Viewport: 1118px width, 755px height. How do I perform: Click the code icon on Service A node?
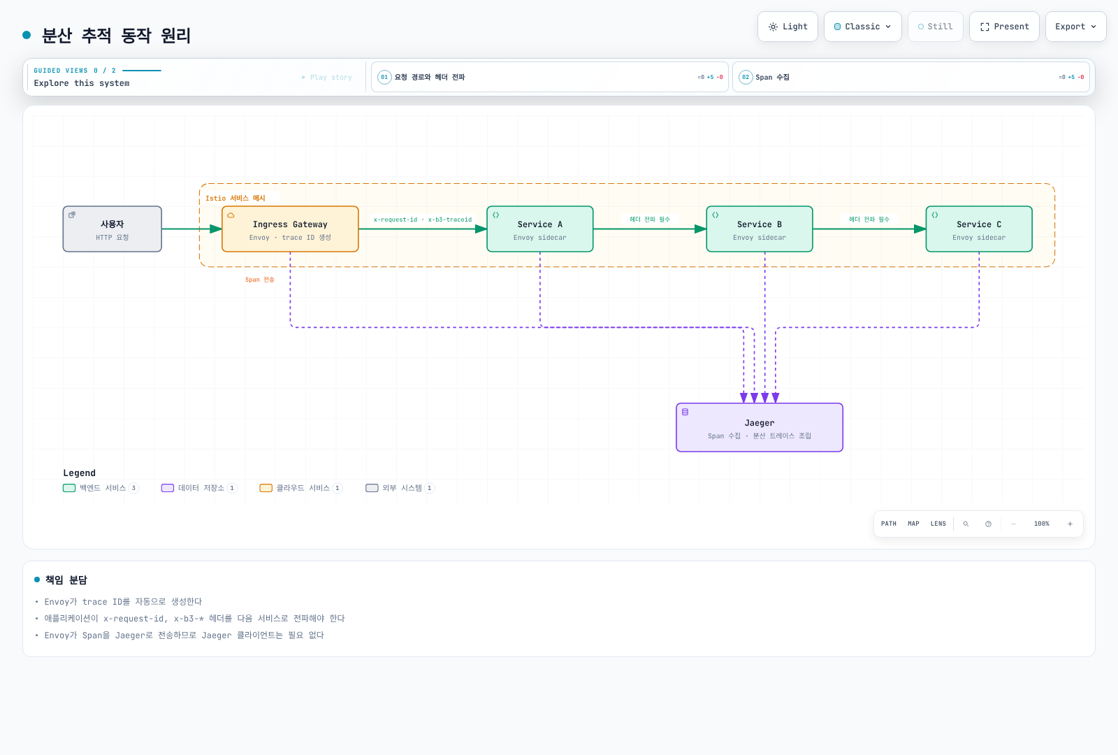click(495, 215)
